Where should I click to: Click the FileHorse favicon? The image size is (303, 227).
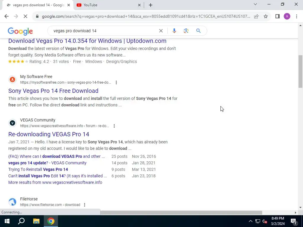(12, 202)
